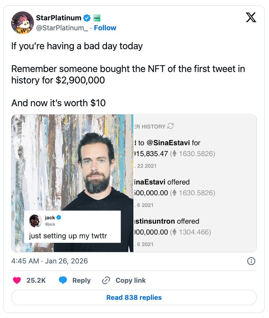The width and height of the screenshot is (269, 318).
Task: Click the blue reply bubble icon
Action: pos(63,281)
